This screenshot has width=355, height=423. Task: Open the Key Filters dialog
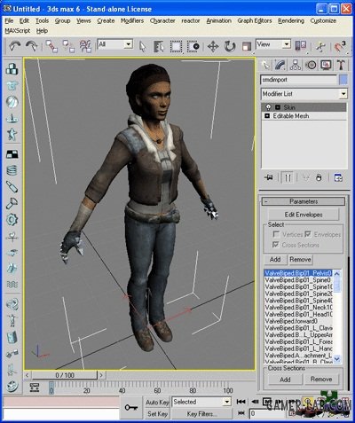201,414
